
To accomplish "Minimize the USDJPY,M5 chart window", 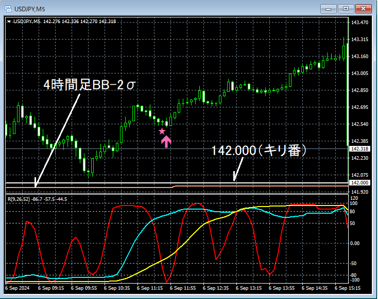I will pos(328,9).
